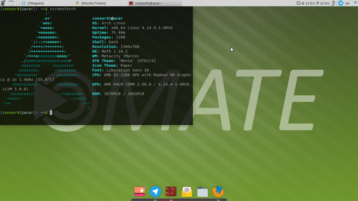This screenshot has width=358, height=201.
Task: Launch Firefox from the dock
Action: [218, 192]
